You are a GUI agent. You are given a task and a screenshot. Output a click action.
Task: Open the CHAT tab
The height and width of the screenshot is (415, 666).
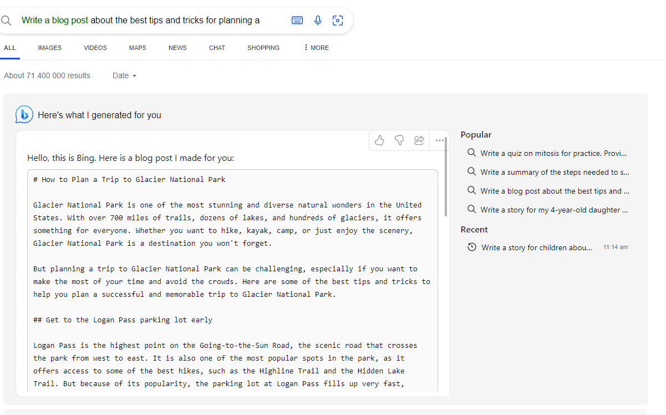(217, 48)
